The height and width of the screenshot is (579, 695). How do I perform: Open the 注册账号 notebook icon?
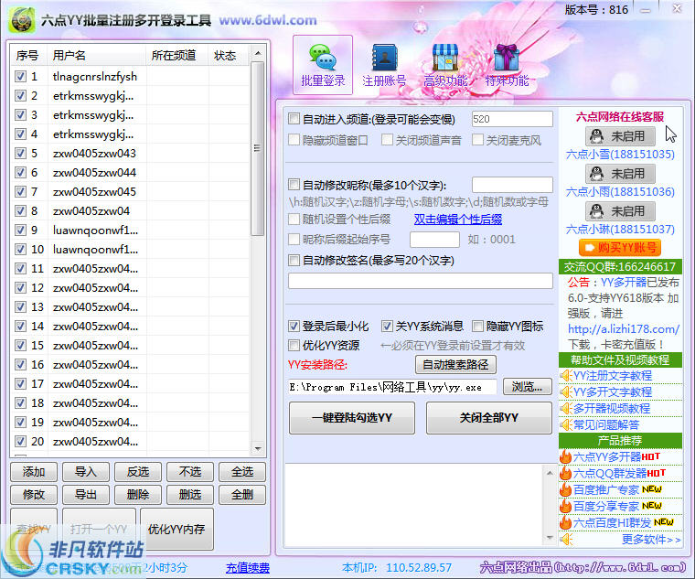pos(384,58)
